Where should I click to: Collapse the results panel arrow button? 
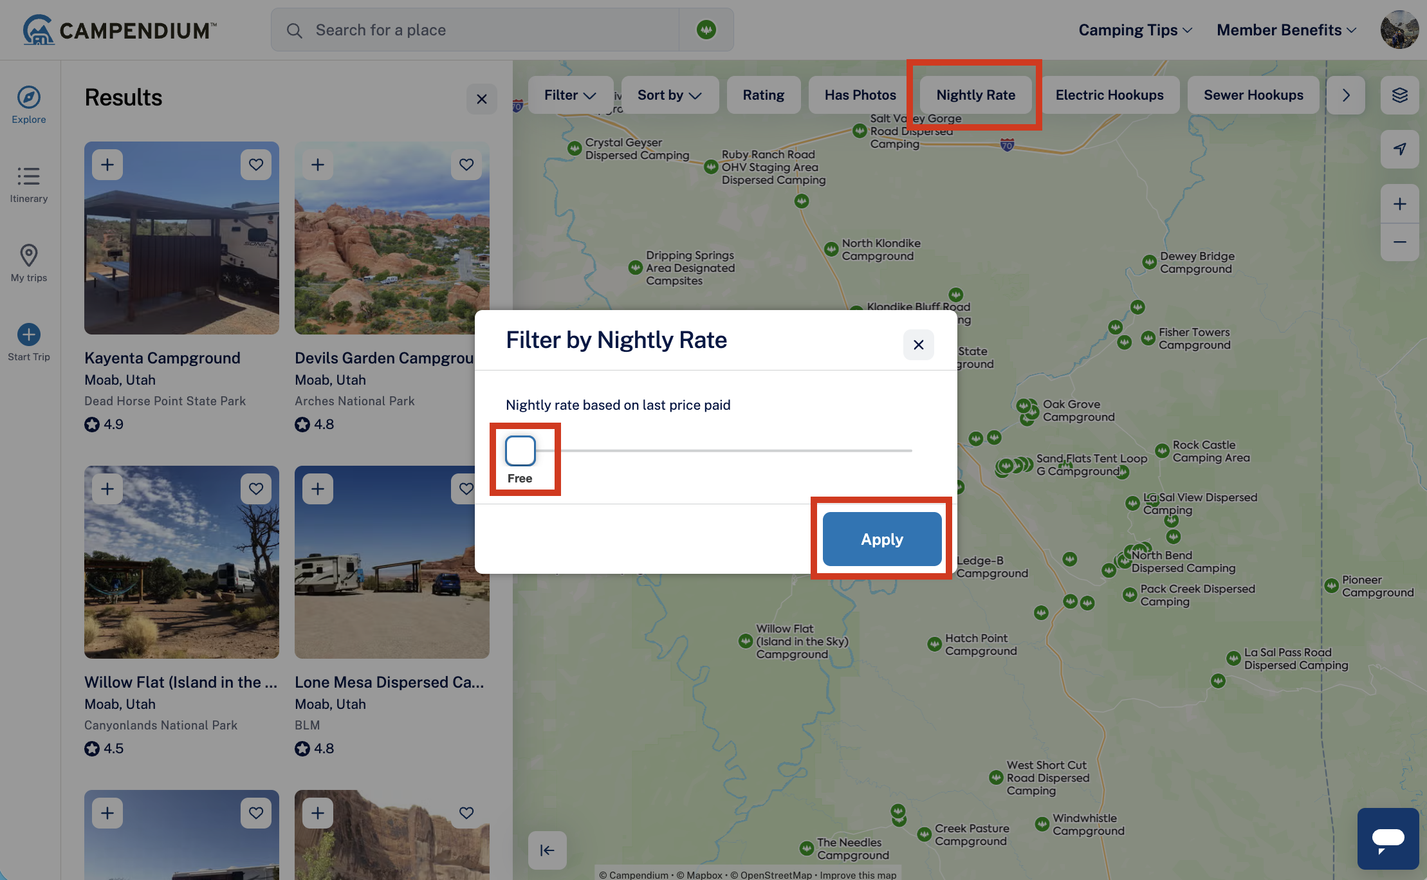point(547,850)
